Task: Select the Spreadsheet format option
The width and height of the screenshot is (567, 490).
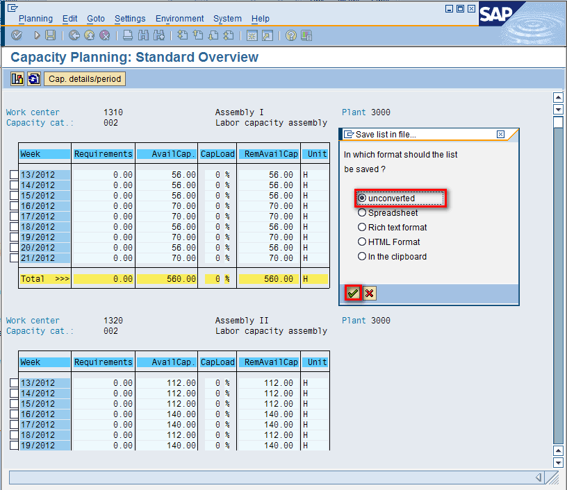Action: pos(362,213)
